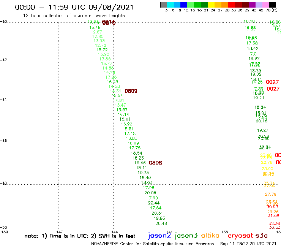Click the wave height value '19.85'
The height and width of the screenshot is (247, 281).
pyautogui.click(x=159, y=218)
